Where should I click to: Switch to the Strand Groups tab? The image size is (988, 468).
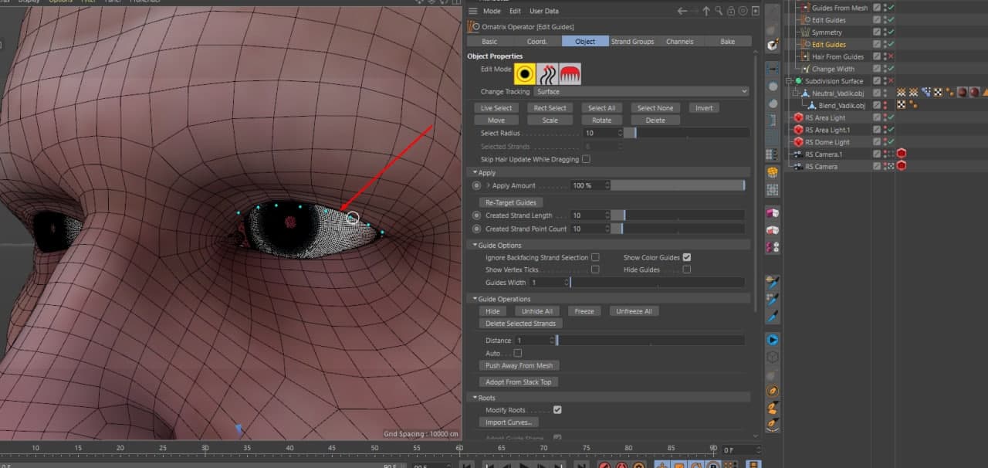[x=632, y=41]
